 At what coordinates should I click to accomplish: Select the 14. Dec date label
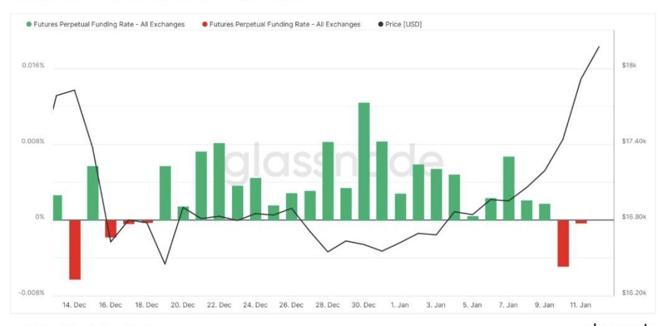[x=75, y=305]
